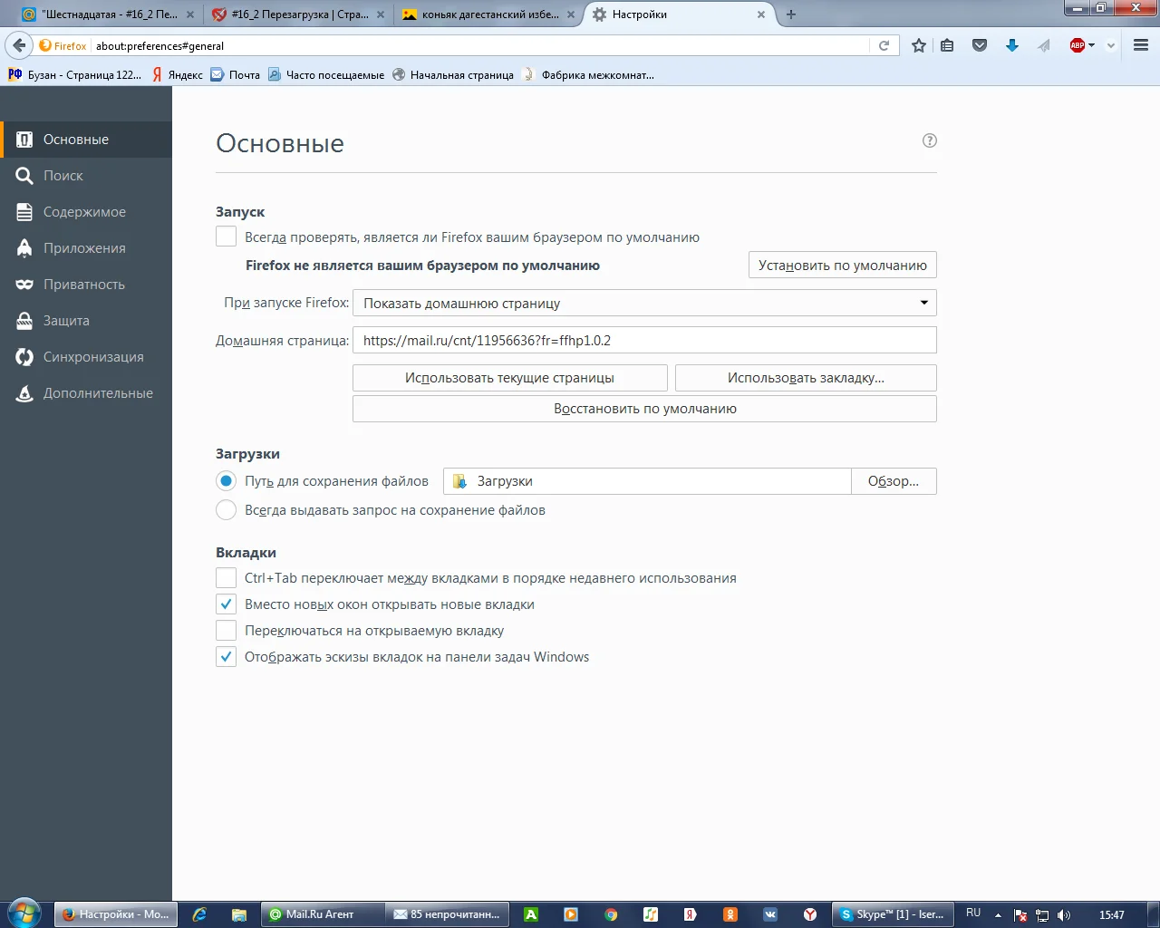Click the 'Обзор...' browse button
Viewport: 1160px width, 928px height.
pyautogui.click(x=893, y=481)
